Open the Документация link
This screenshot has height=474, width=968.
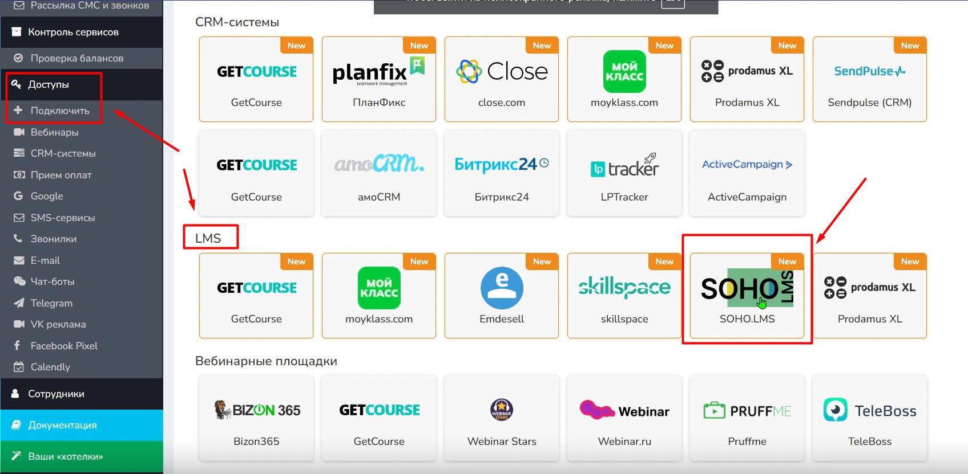click(62, 425)
